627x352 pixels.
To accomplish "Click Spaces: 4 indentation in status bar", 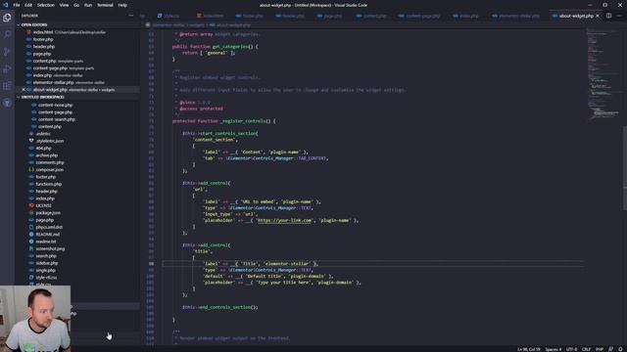I will tap(554, 349).
